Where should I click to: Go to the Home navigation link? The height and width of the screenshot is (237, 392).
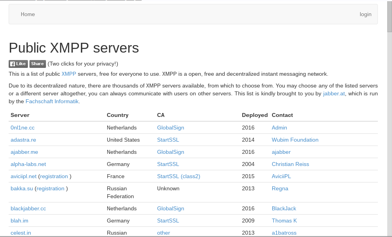coord(28,14)
